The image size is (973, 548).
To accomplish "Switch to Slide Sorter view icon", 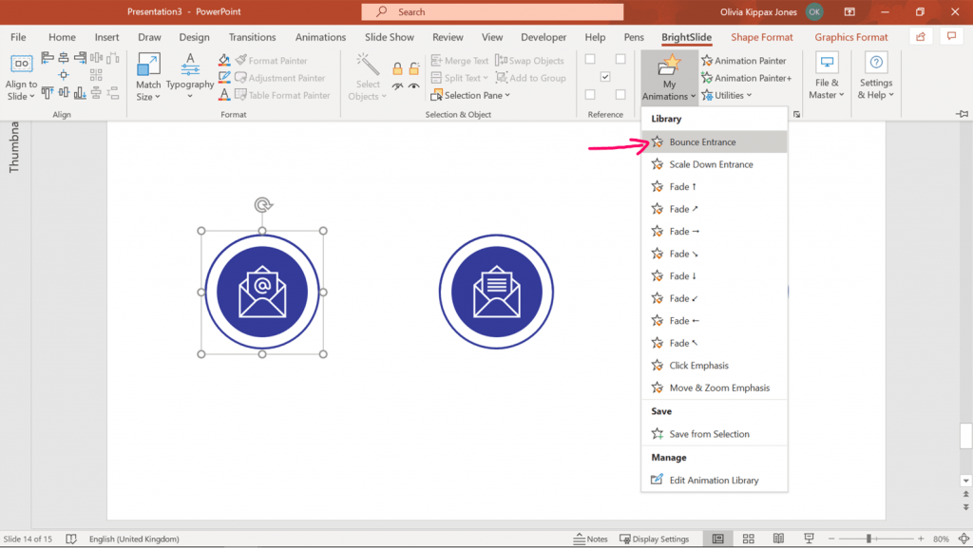I will coord(749,539).
